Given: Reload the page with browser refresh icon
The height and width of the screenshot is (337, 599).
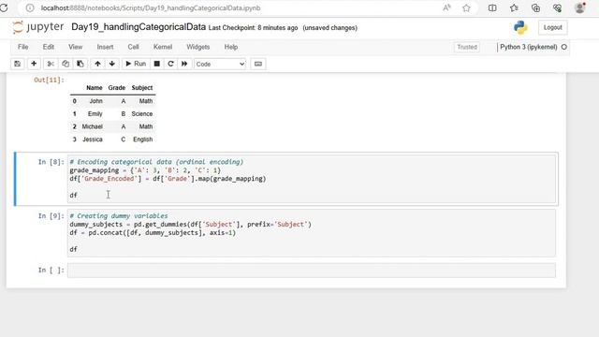Looking at the screenshot, I should pyautogui.click(x=4, y=7).
